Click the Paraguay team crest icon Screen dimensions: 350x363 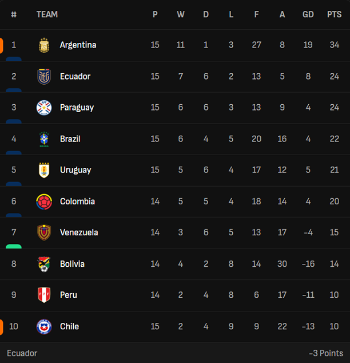tap(44, 108)
